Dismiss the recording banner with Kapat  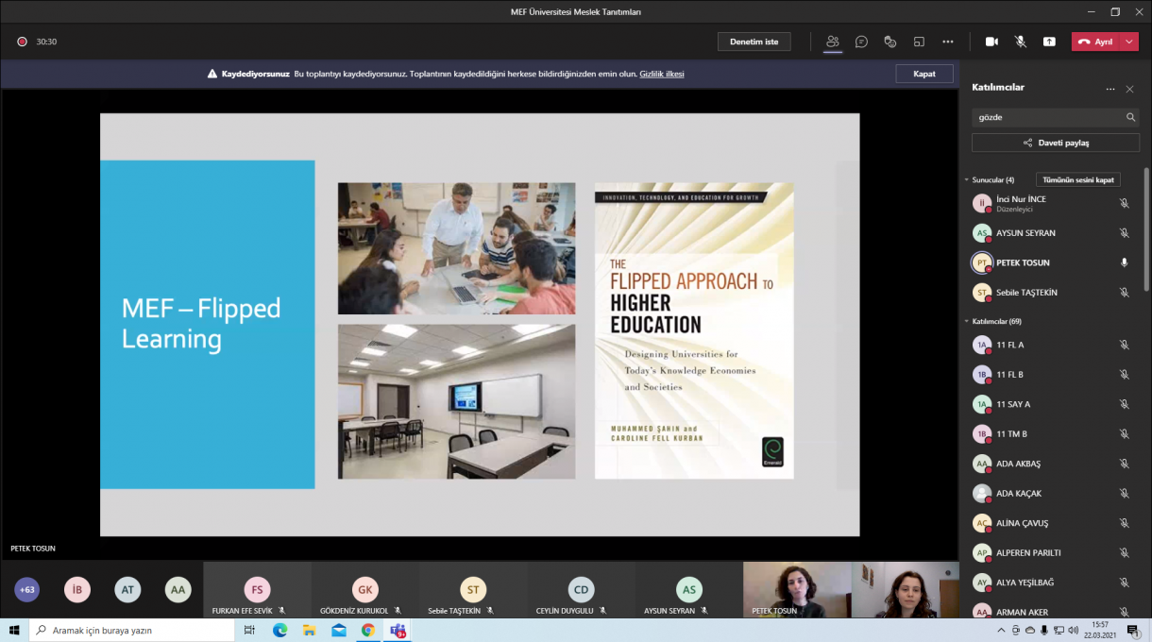click(923, 74)
